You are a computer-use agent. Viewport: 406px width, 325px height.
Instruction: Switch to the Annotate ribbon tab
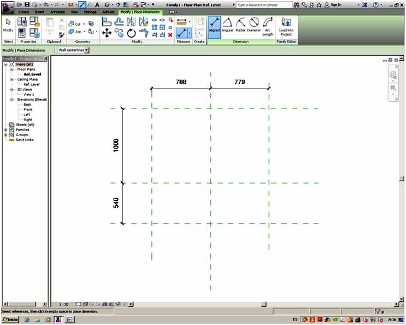pyautogui.click(x=56, y=12)
